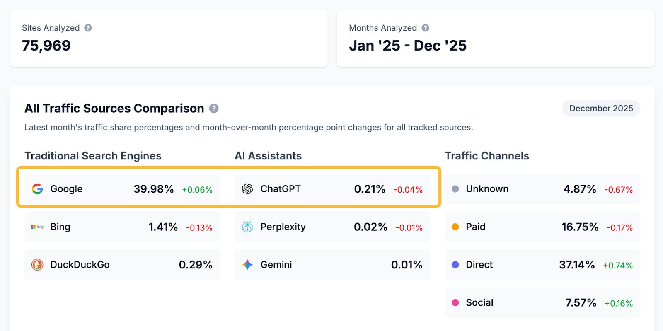Click the Social channel pink dot swatch
Image resolution: width=663 pixels, height=331 pixels.
click(x=455, y=302)
